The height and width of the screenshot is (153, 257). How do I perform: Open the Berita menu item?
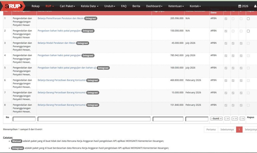(x=136, y=6)
